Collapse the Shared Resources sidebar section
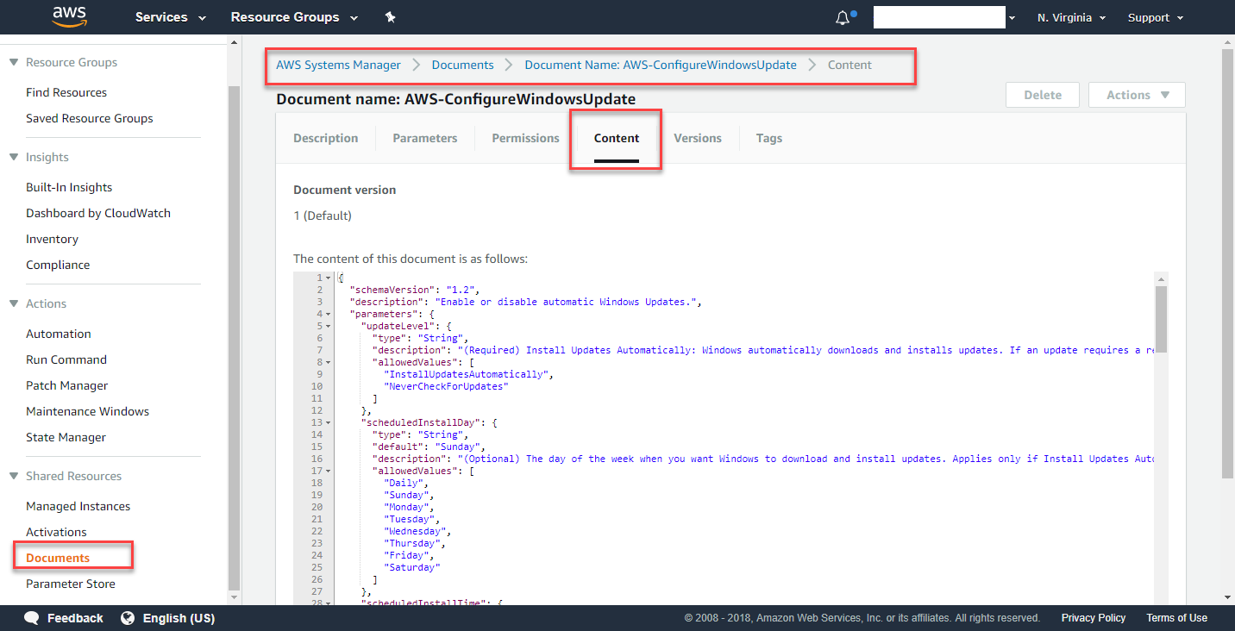This screenshot has height=631, width=1235. [x=13, y=476]
